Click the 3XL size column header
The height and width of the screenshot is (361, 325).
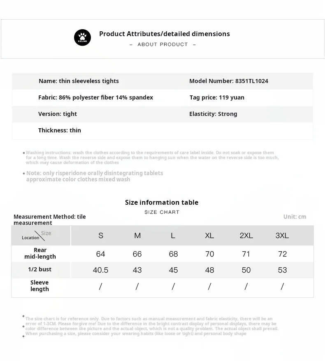(282, 236)
